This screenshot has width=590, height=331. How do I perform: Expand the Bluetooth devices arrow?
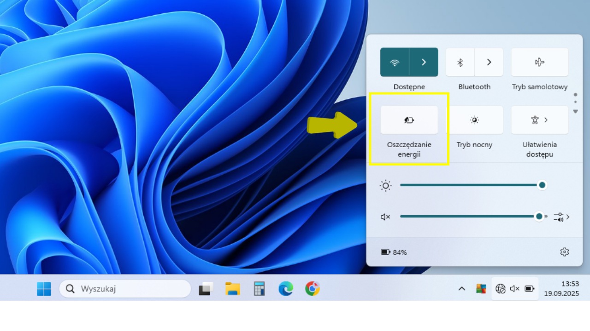pyautogui.click(x=489, y=63)
